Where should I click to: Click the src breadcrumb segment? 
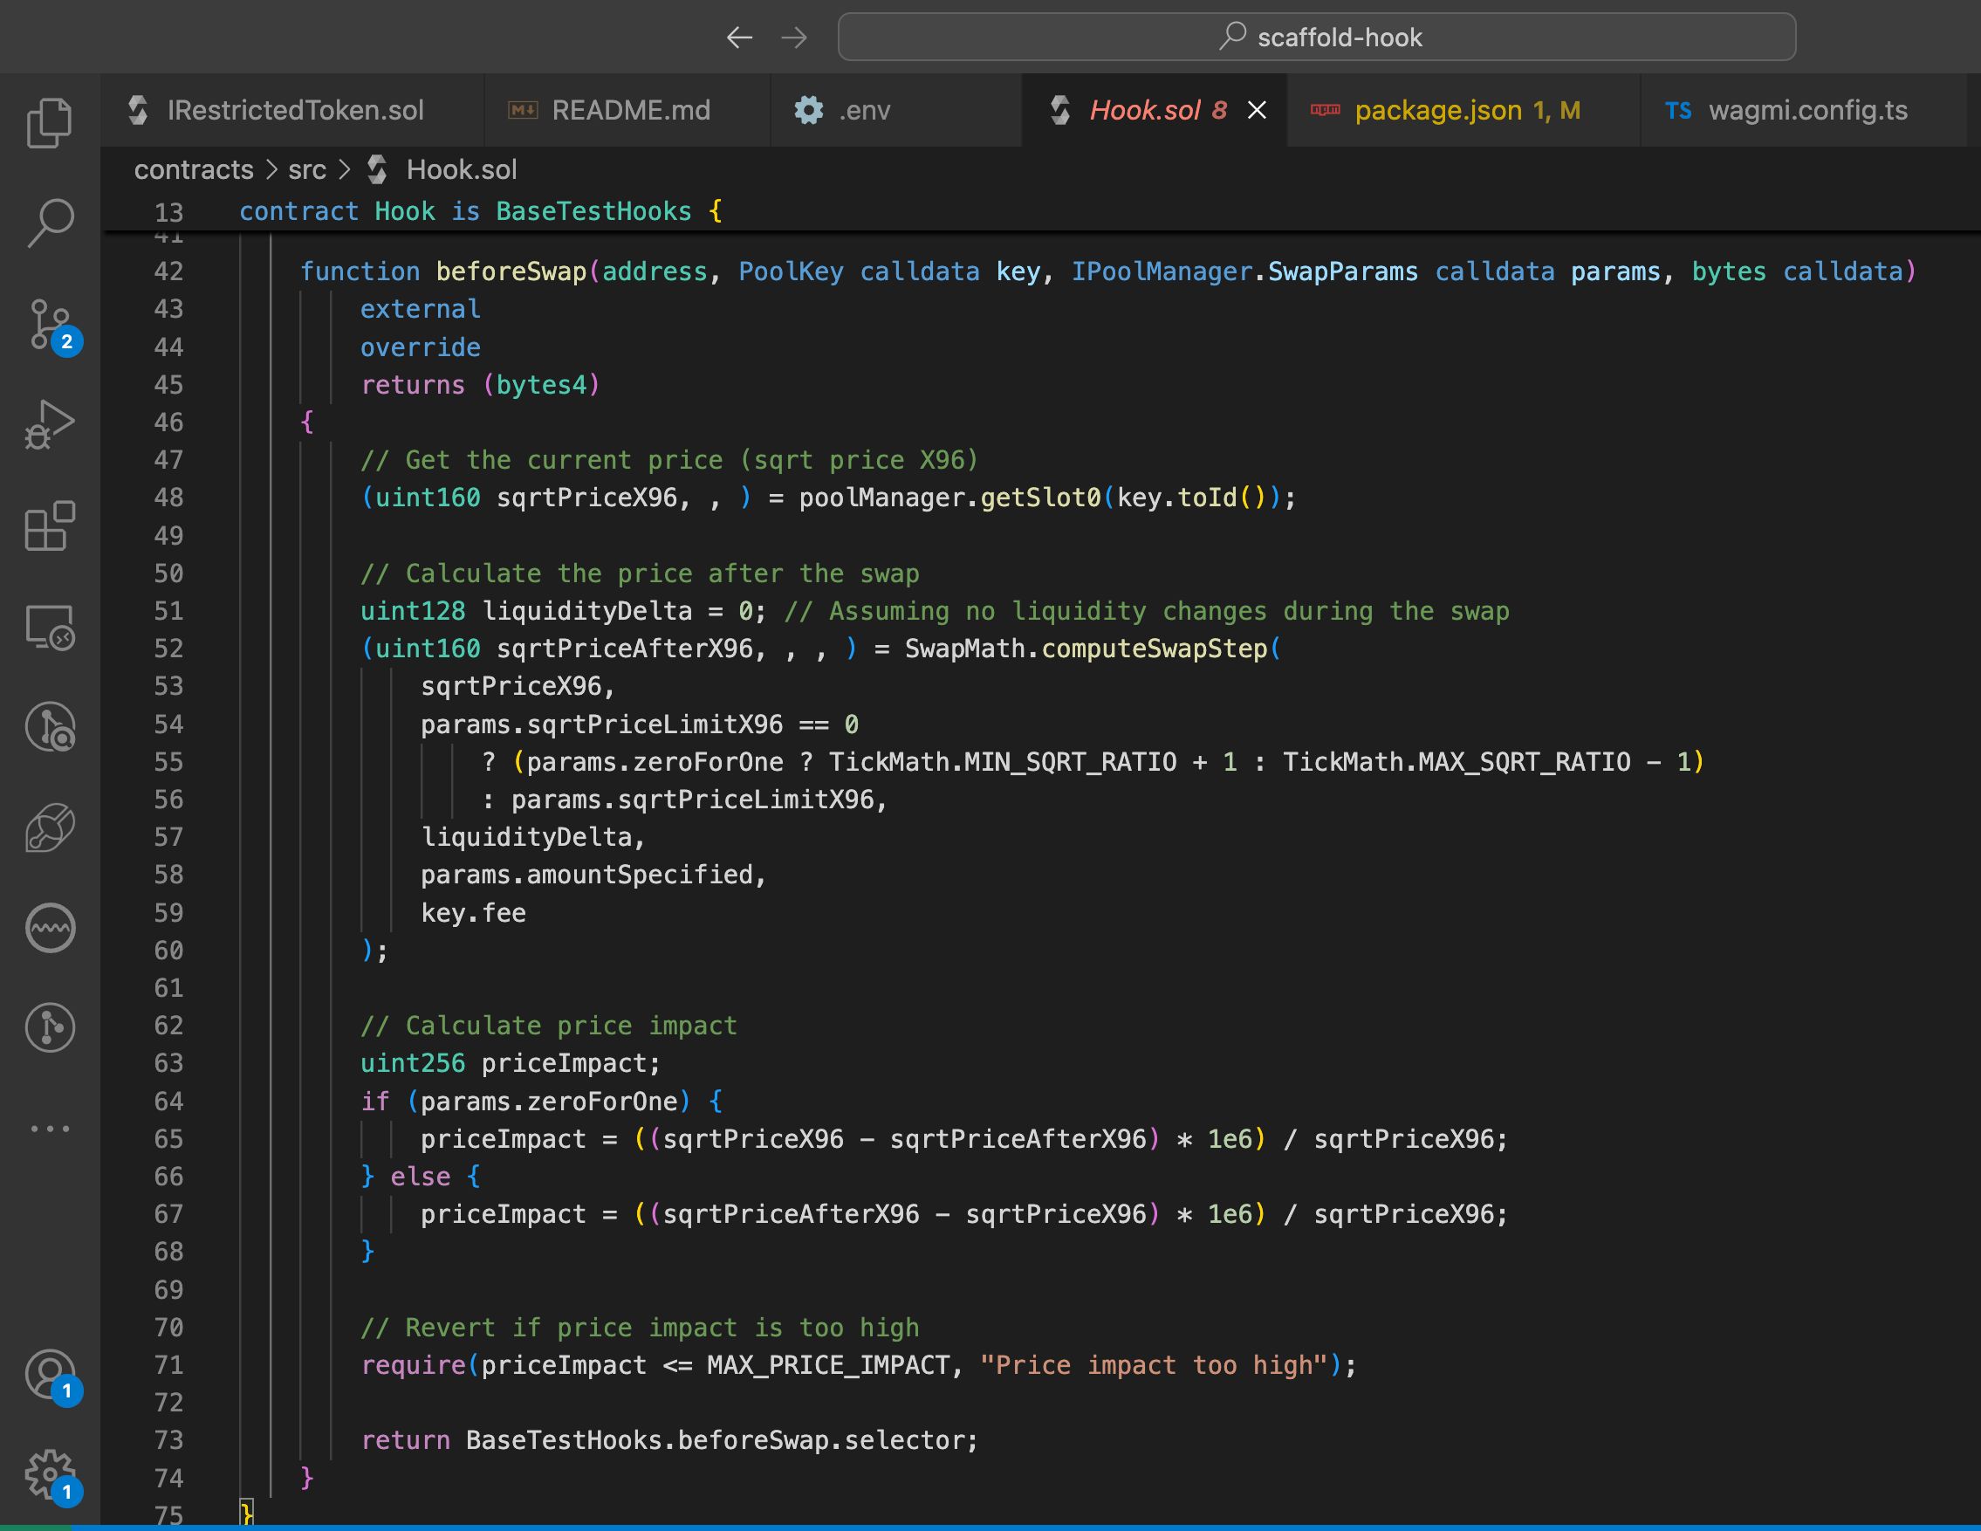click(x=306, y=169)
